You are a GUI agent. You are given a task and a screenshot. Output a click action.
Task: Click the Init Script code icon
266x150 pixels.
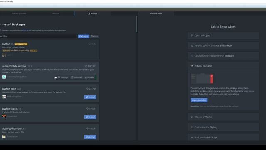click(x=192, y=137)
